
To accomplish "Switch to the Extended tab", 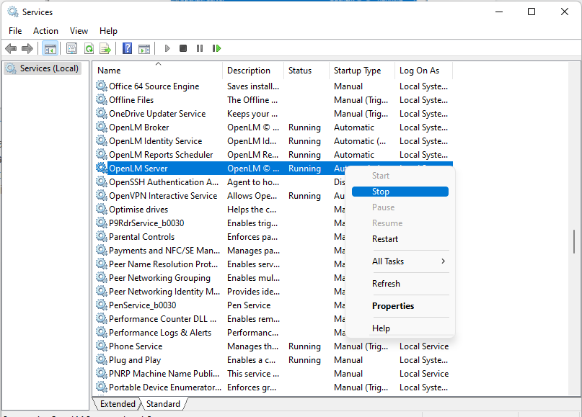I will (x=118, y=404).
